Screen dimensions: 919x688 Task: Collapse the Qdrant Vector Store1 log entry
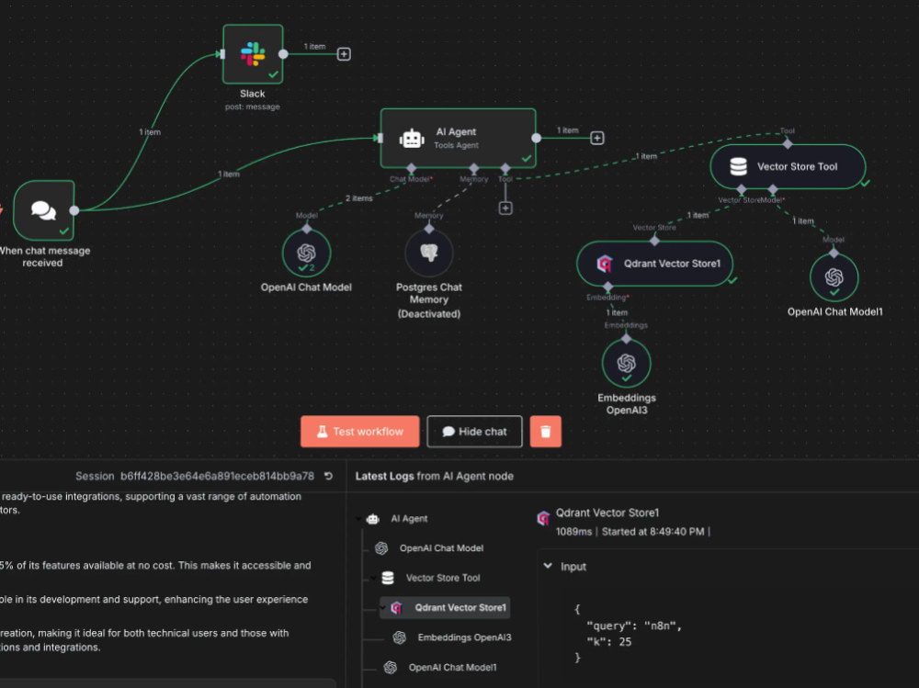[x=382, y=608]
